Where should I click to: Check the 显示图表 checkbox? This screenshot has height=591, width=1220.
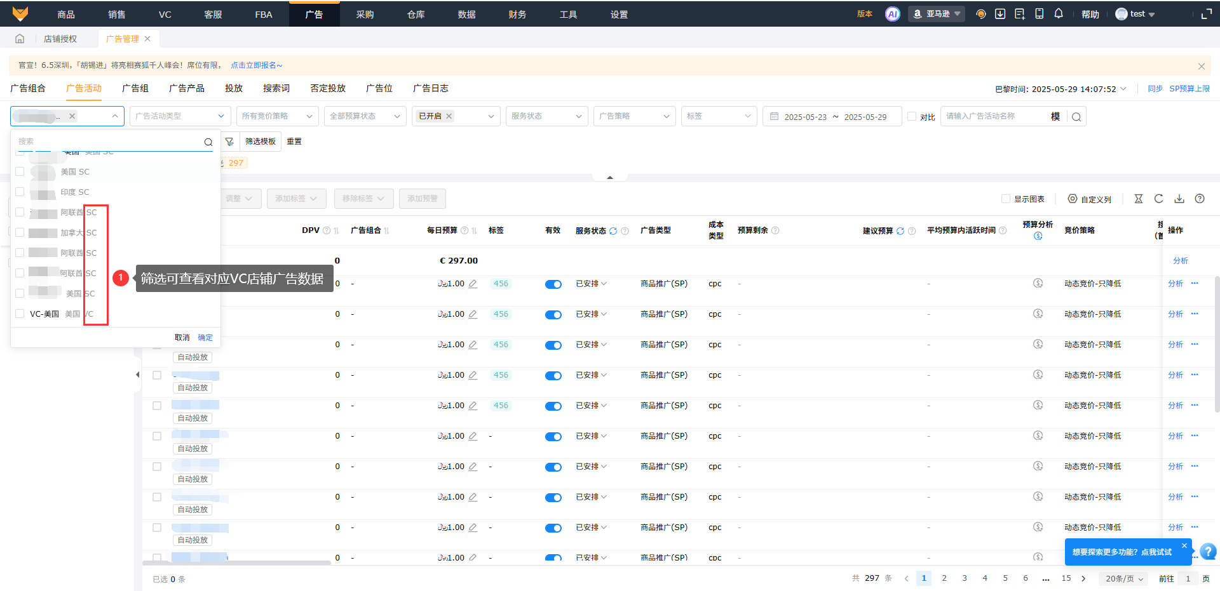click(1006, 199)
